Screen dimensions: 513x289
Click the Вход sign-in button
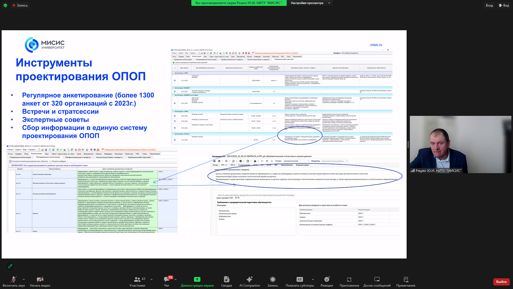coord(489,5)
